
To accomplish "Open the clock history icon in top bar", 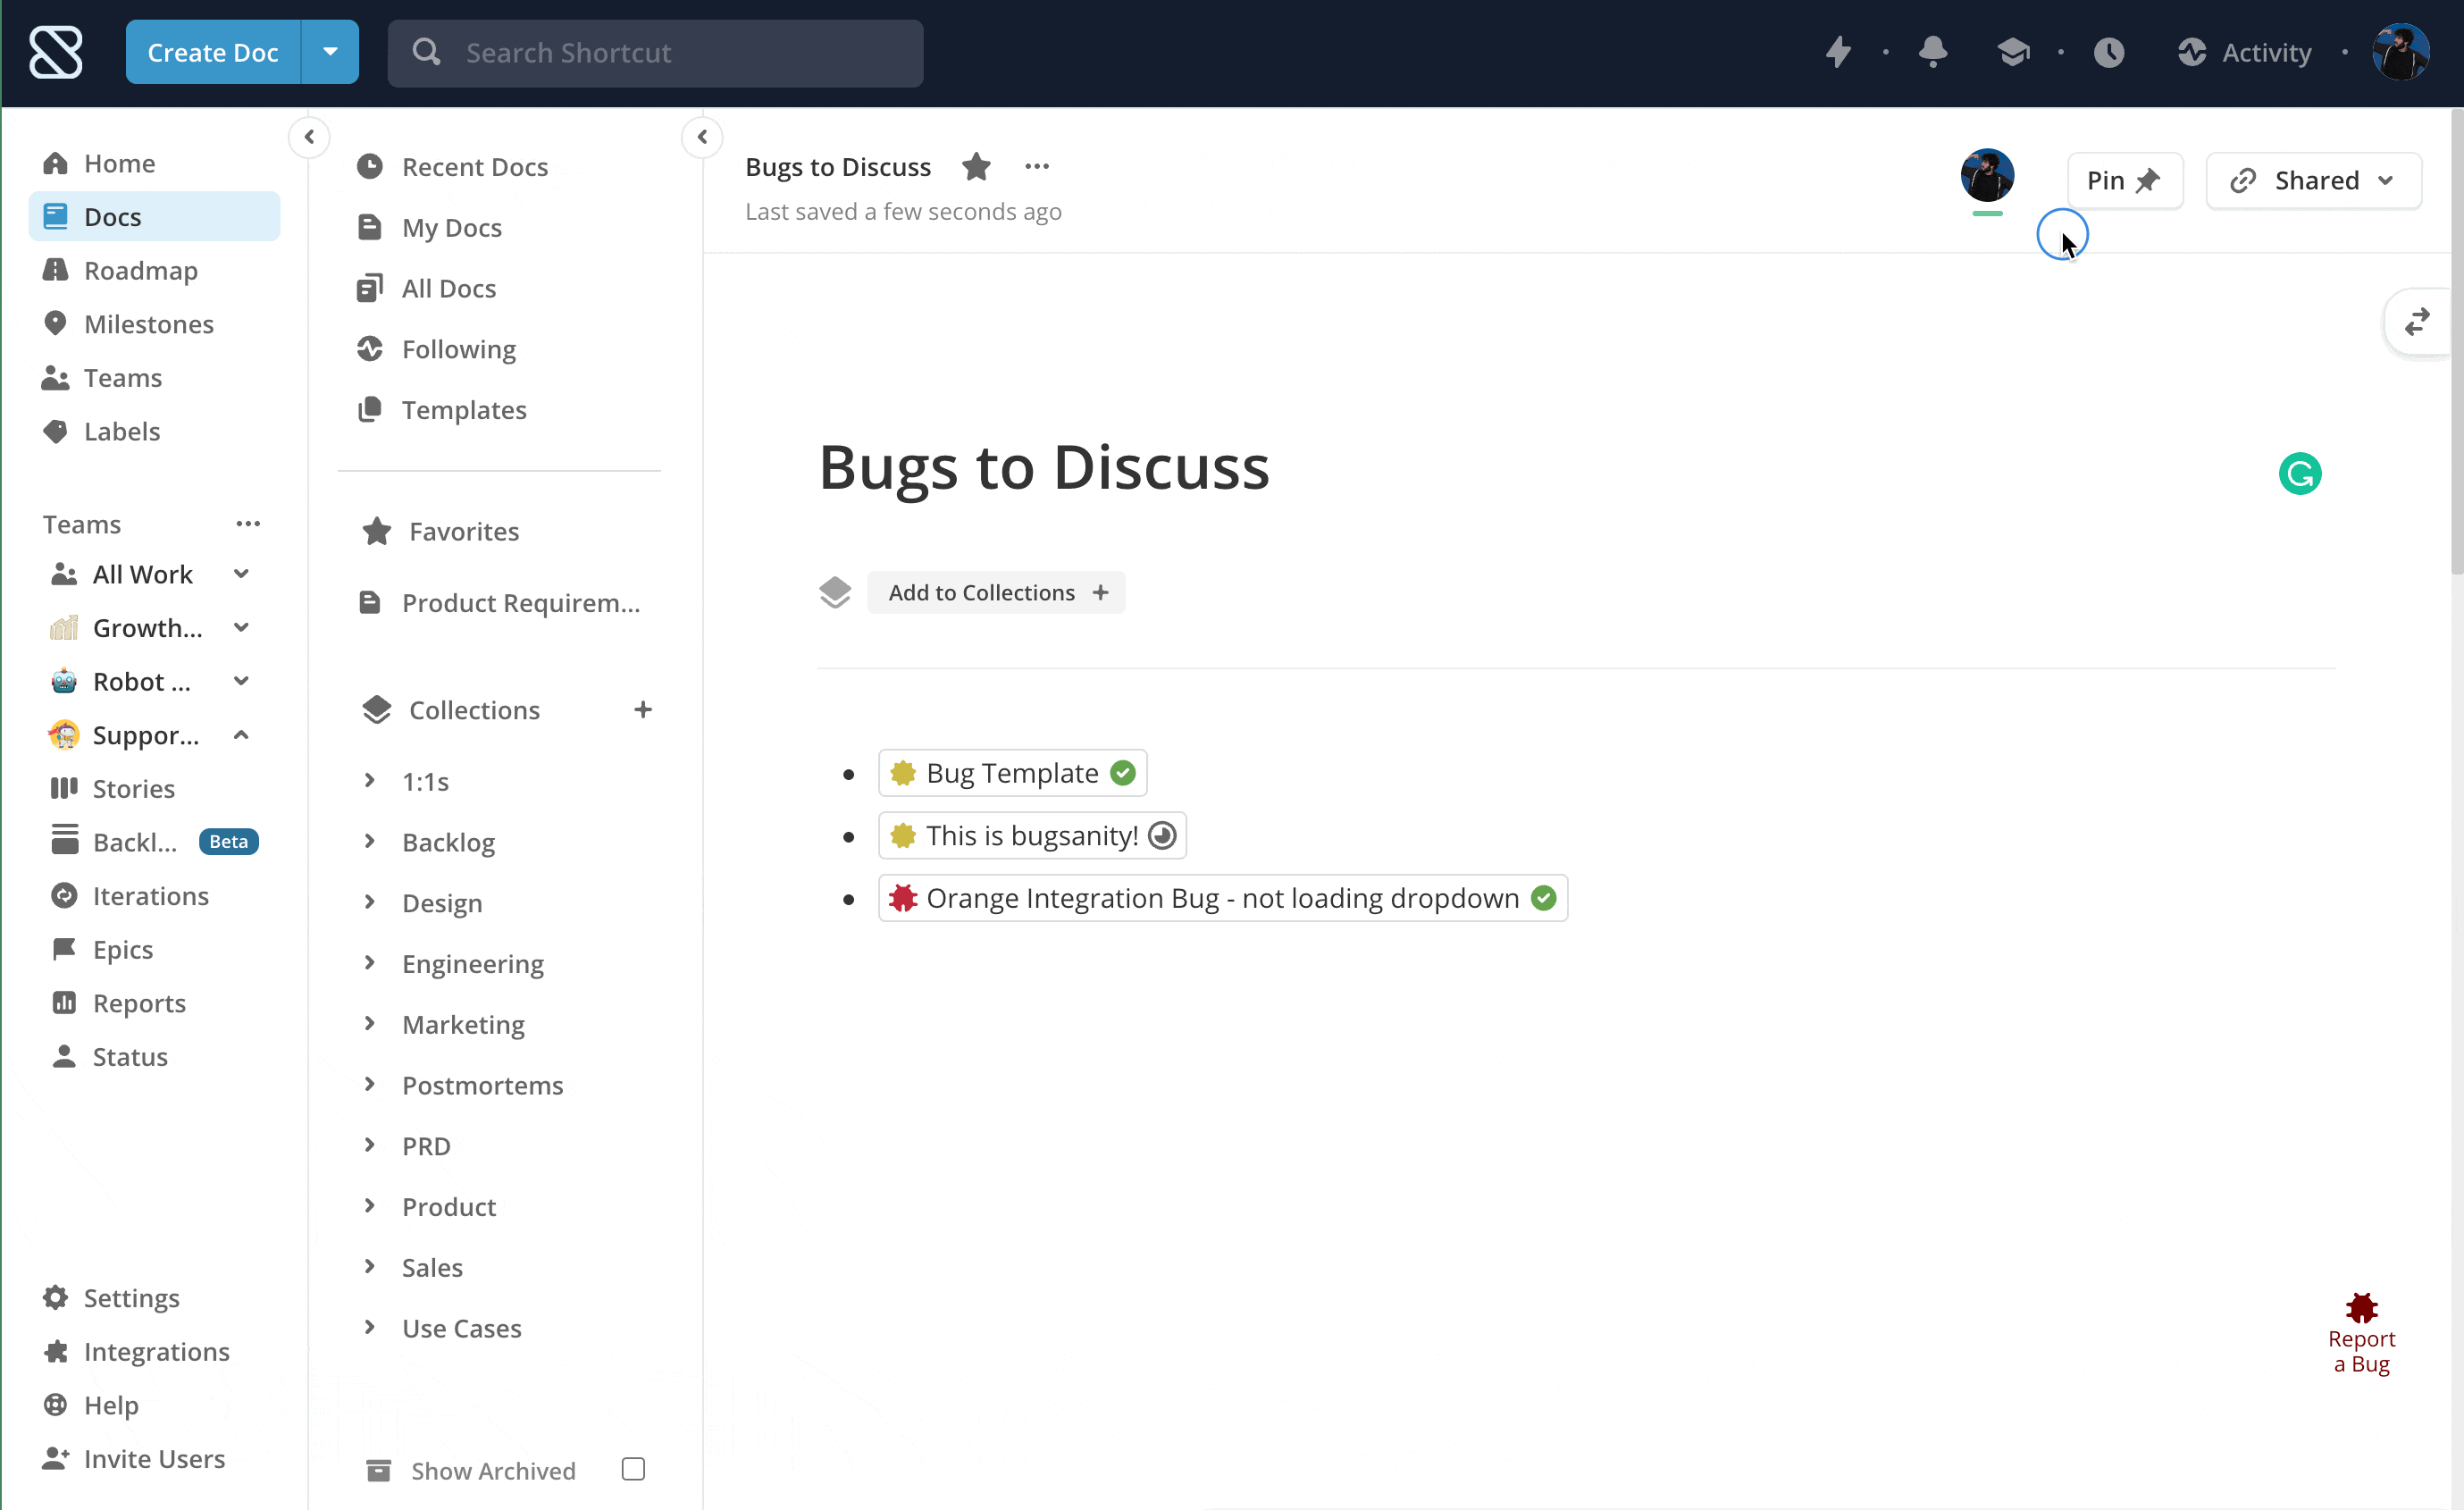I will pos(2108,52).
